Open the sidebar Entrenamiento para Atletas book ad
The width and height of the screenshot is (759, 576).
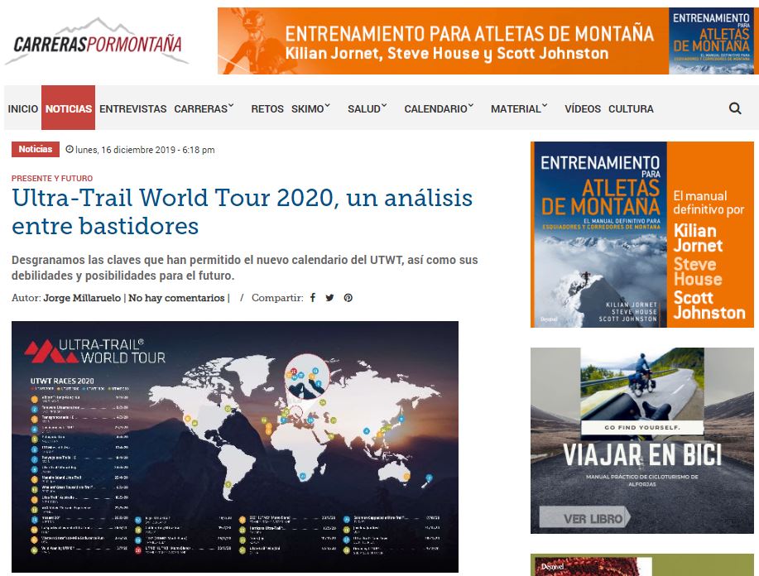pyautogui.click(x=641, y=234)
